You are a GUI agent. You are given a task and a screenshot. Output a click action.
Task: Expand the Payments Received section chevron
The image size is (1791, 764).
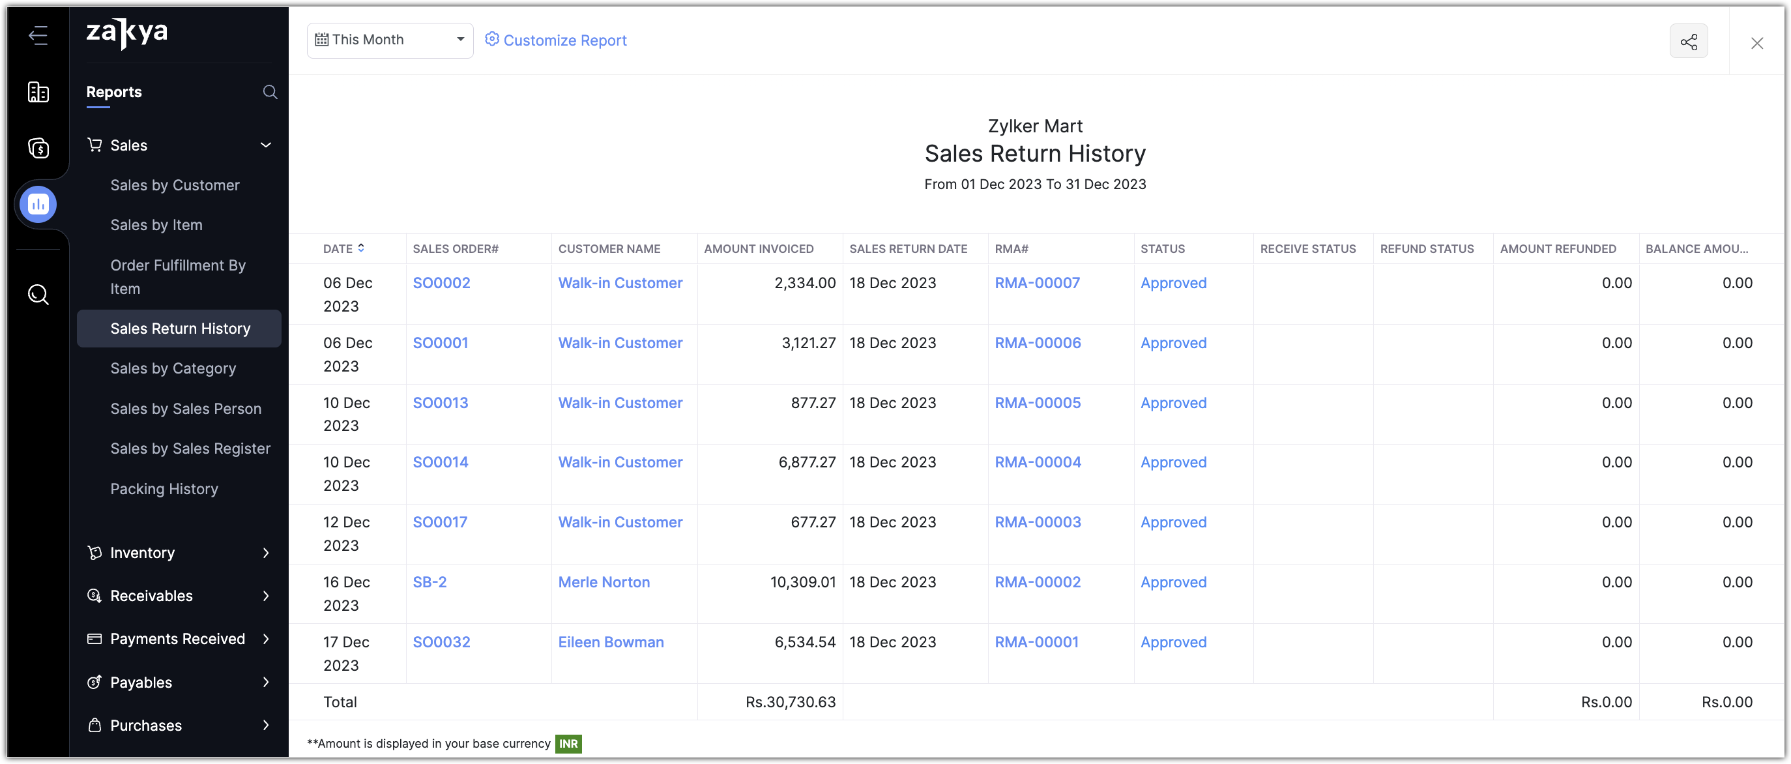coord(266,639)
